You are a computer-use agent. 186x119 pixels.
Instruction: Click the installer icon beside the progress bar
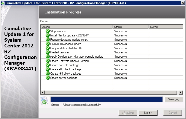point(44,100)
